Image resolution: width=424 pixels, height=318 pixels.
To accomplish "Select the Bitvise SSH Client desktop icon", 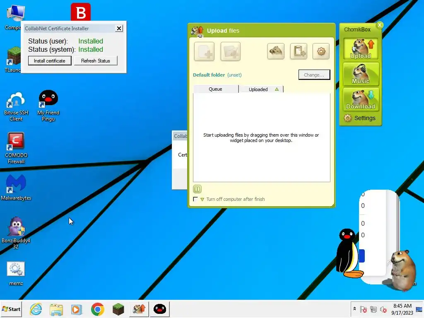I will [16, 107].
